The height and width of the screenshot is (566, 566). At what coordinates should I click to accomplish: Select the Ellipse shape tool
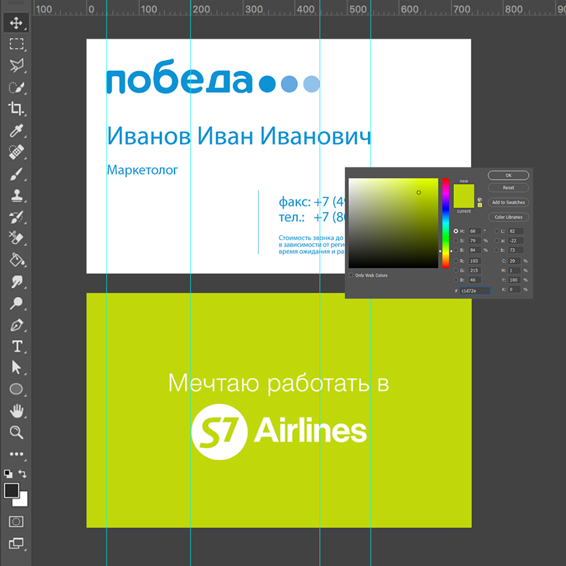tap(16, 389)
